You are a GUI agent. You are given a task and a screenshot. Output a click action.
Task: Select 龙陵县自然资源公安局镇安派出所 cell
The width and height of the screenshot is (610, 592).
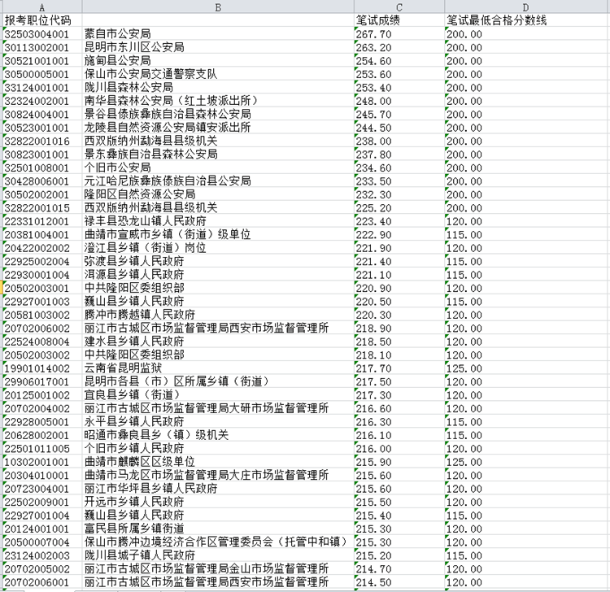(x=218, y=128)
